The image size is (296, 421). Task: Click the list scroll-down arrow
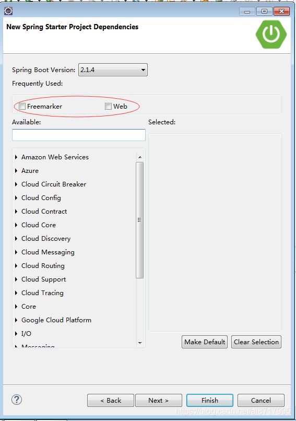(x=140, y=343)
